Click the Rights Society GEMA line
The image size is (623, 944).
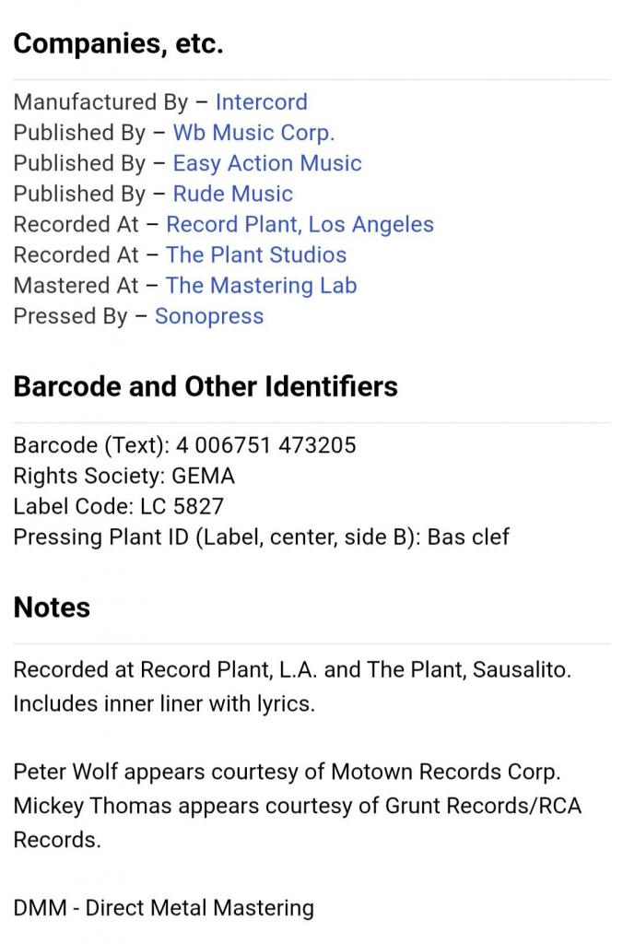[123, 476]
